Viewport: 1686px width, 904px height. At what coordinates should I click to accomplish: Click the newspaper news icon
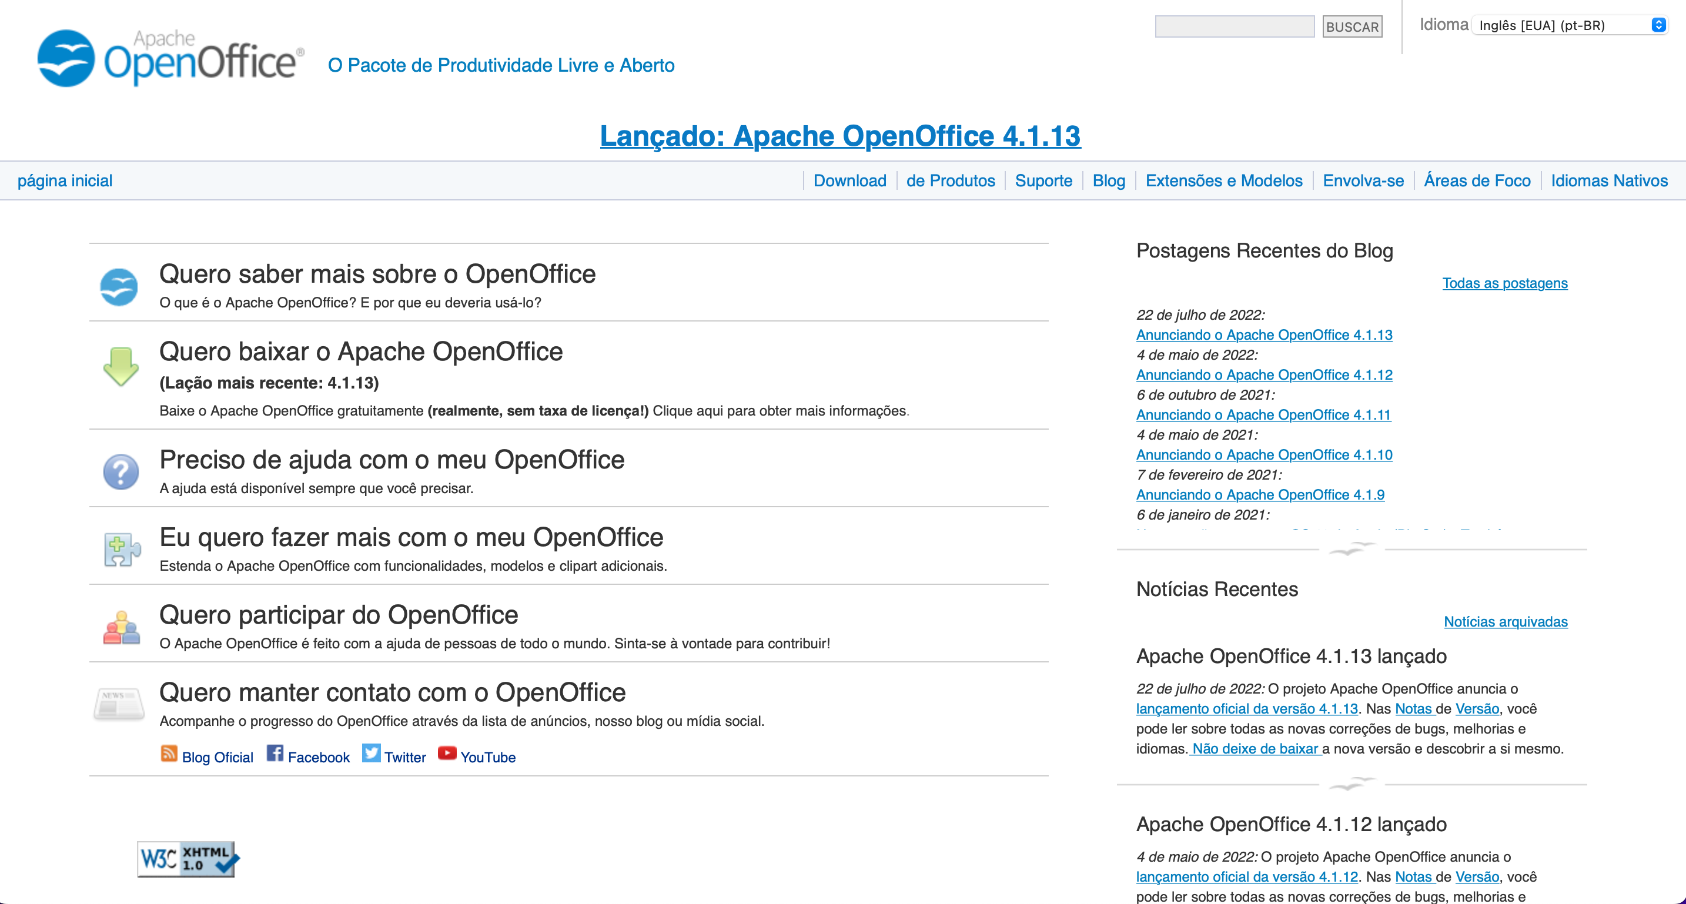[x=119, y=704]
